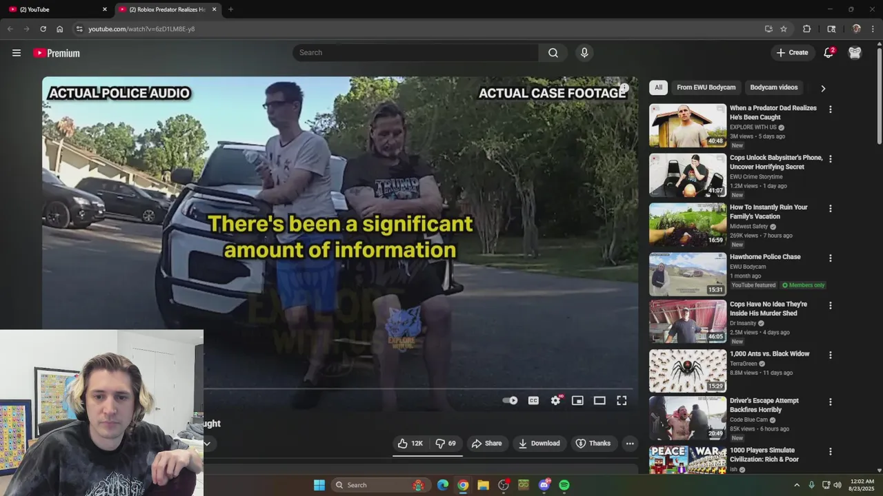Go to Chrome home page

click(60, 29)
